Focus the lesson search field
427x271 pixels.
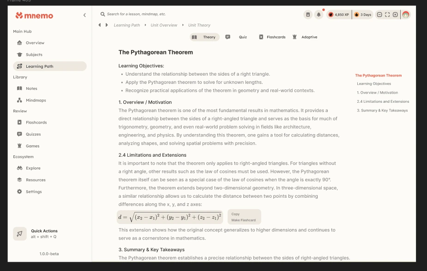pos(136,14)
